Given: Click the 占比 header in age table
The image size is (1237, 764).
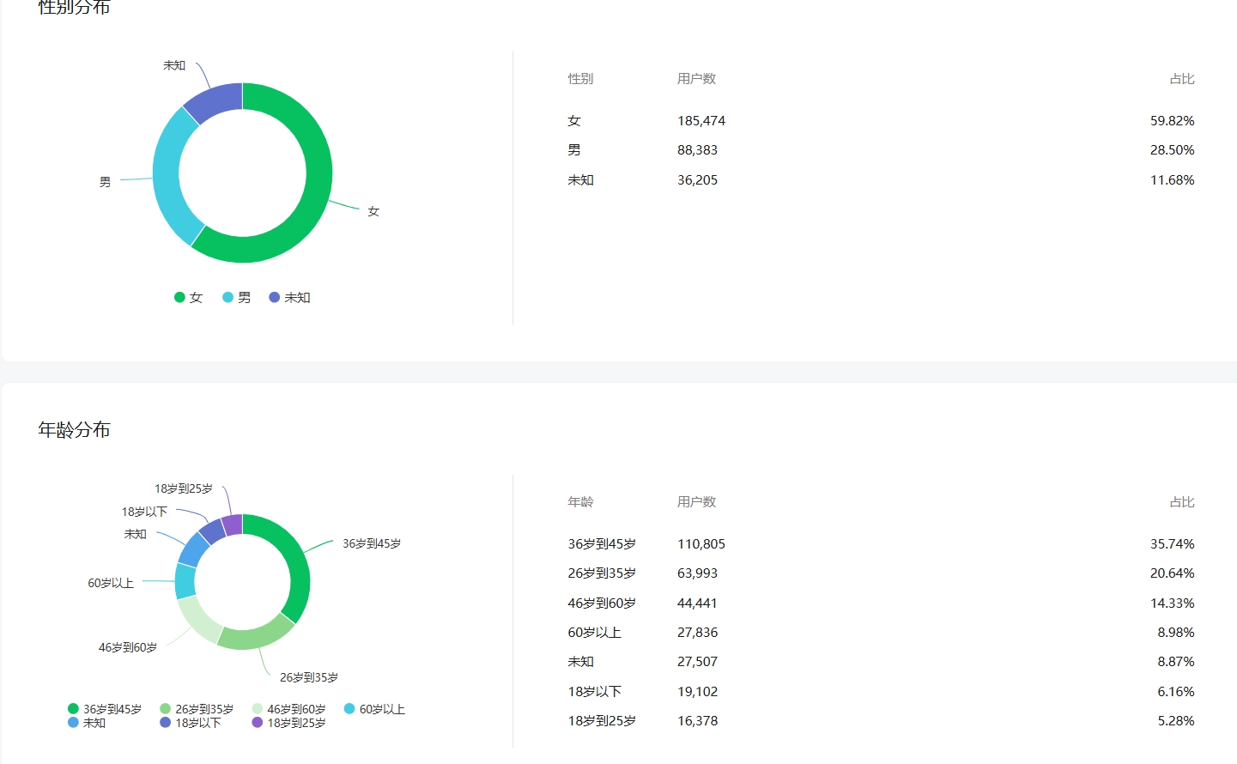Looking at the screenshot, I should (1182, 502).
